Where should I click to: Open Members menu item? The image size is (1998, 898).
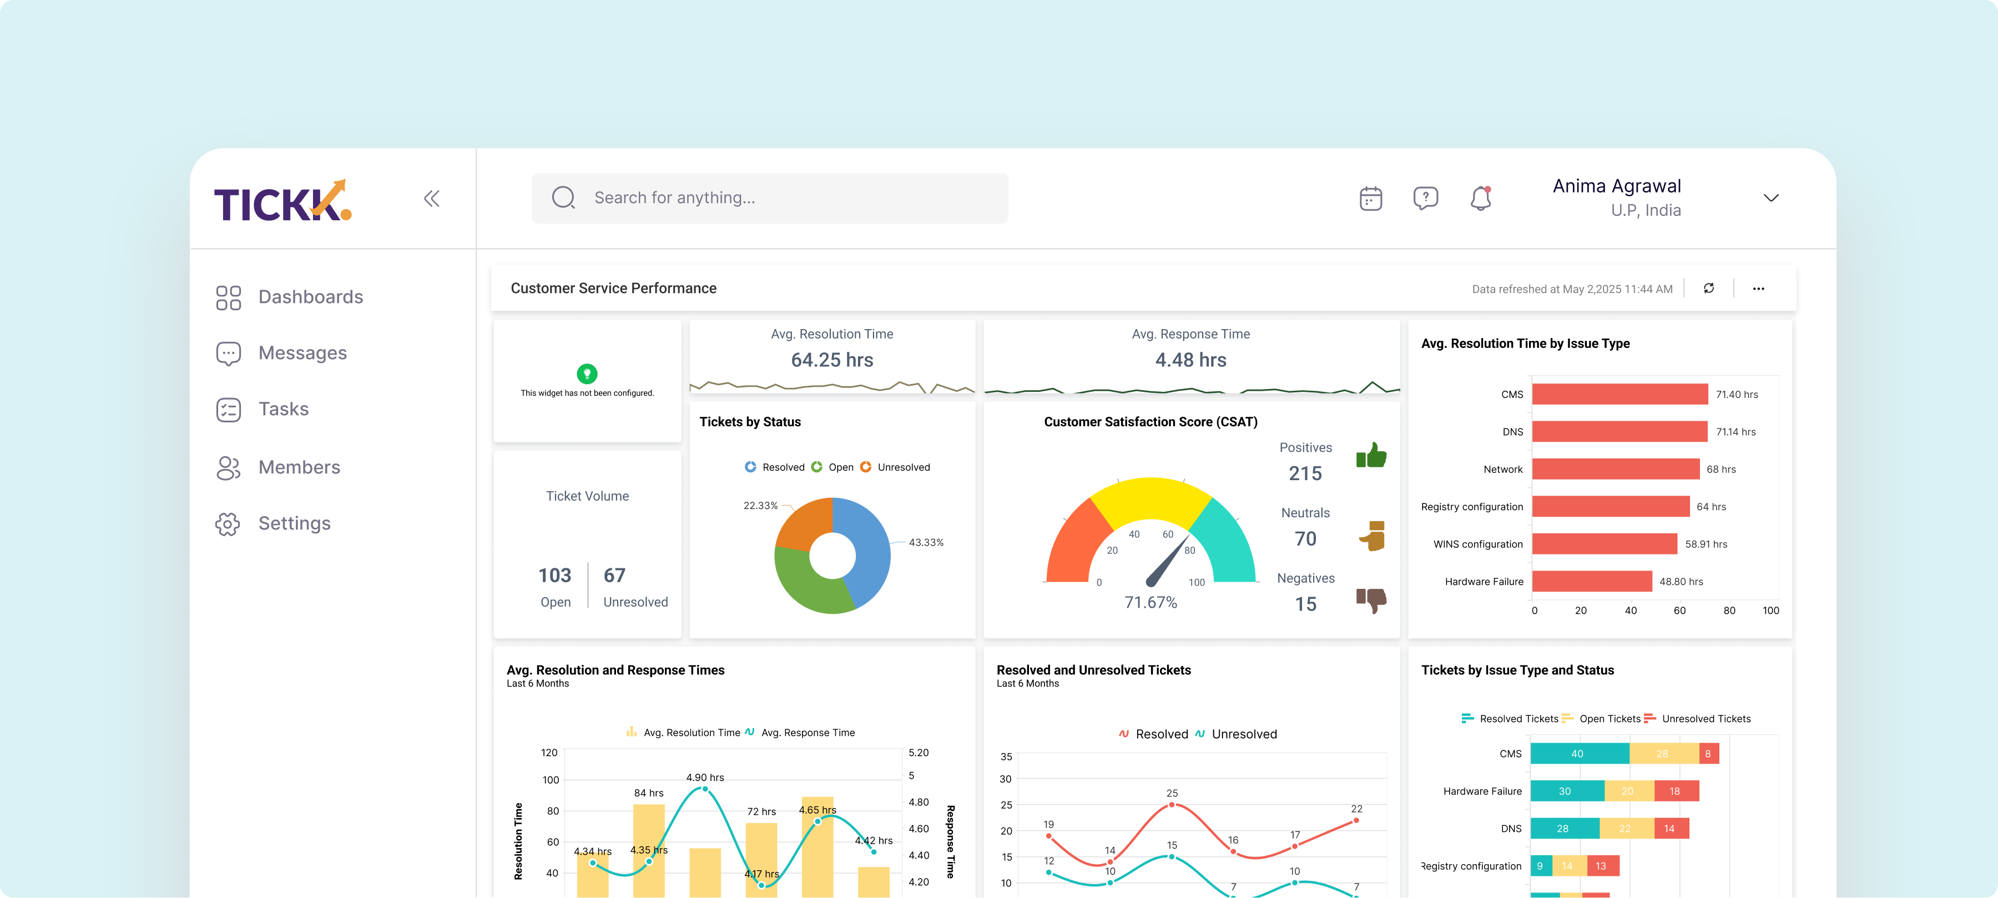tap(277, 468)
